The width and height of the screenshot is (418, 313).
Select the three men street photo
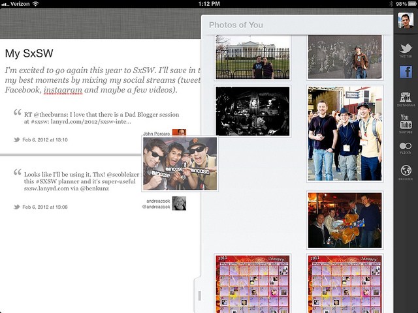click(345, 134)
